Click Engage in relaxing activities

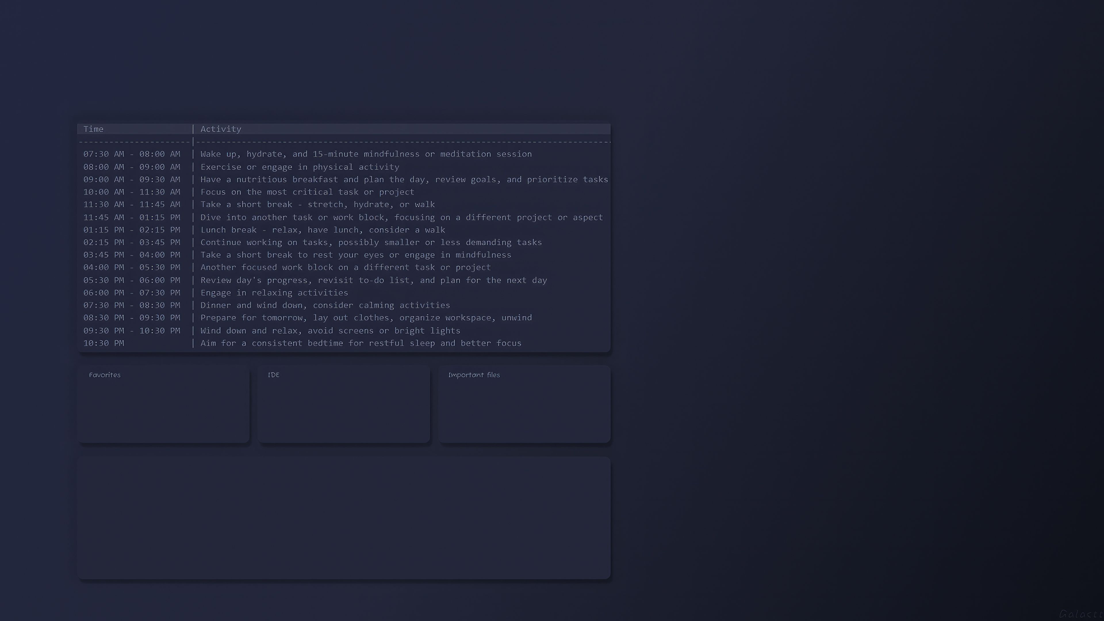coord(274,293)
